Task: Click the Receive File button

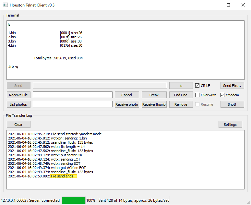Action: coord(18,95)
